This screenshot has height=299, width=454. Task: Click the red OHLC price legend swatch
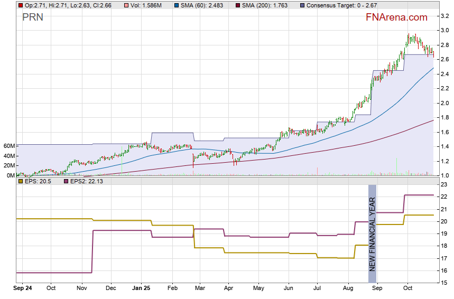(20, 5)
